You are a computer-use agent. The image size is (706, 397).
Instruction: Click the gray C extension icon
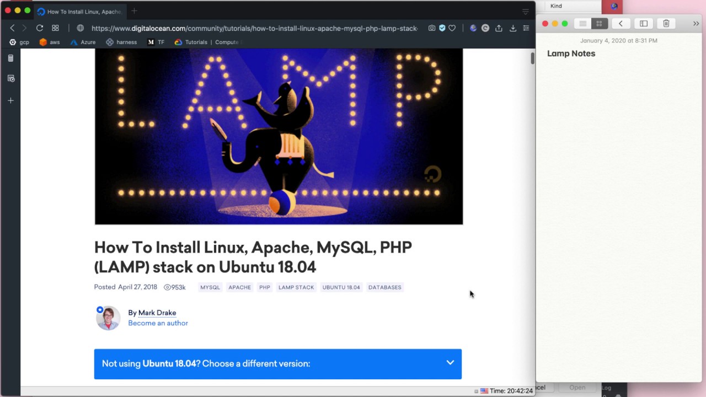pyautogui.click(x=485, y=28)
